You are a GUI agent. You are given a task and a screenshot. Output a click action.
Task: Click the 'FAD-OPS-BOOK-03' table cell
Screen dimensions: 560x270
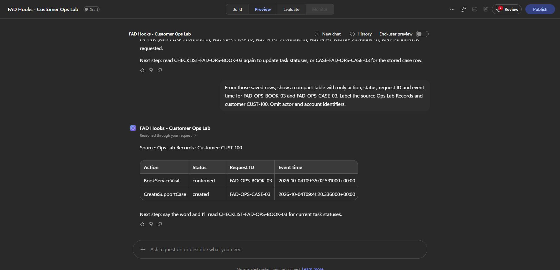pyautogui.click(x=250, y=181)
